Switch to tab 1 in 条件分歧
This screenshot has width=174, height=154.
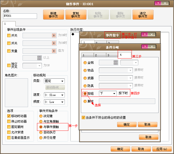tap(87, 55)
